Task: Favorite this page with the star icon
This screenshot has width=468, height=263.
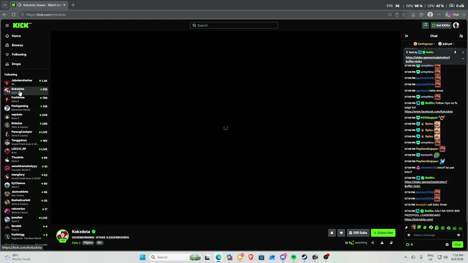Action: click(404, 15)
